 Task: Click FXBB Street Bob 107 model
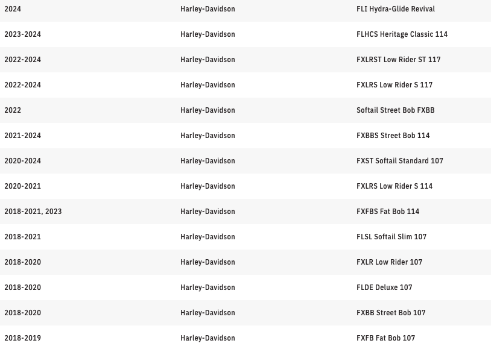[x=391, y=313]
